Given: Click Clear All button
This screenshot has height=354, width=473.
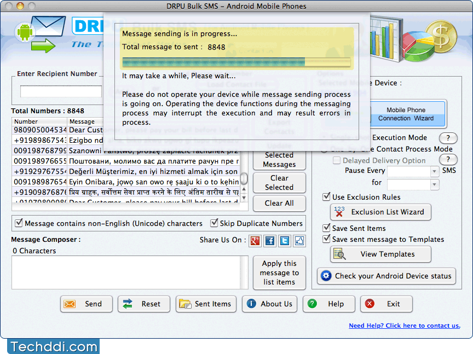Looking at the screenshot, I should tap(279, 203).
